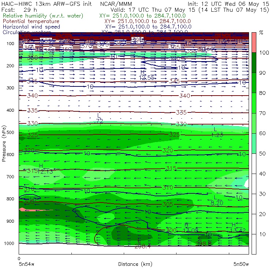Click the 70–80% green color bar segment
Screen dimensions: 271x271
[x=254, y=103]
